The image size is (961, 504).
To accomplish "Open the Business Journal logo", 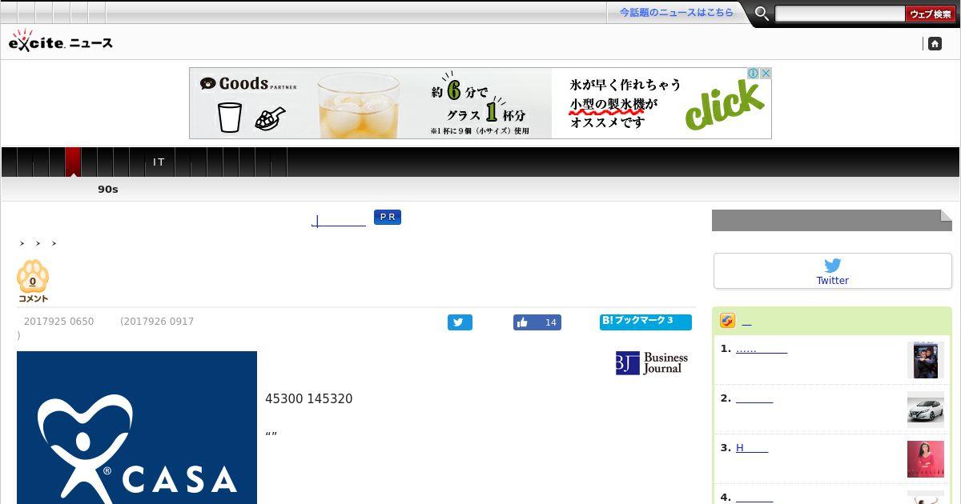I will click(652, 363).
